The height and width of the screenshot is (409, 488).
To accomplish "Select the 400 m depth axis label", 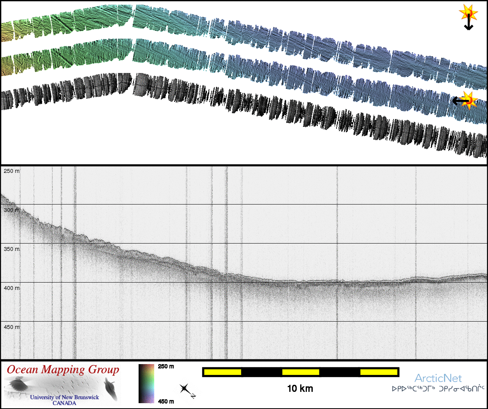I will (11, 288).
